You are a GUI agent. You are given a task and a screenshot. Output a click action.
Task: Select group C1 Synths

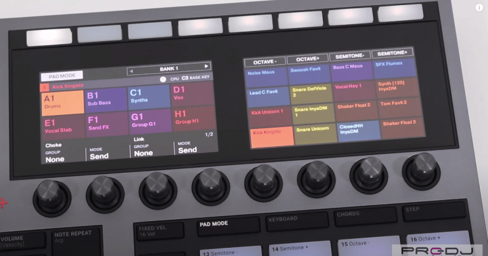[x=149, y=97]
